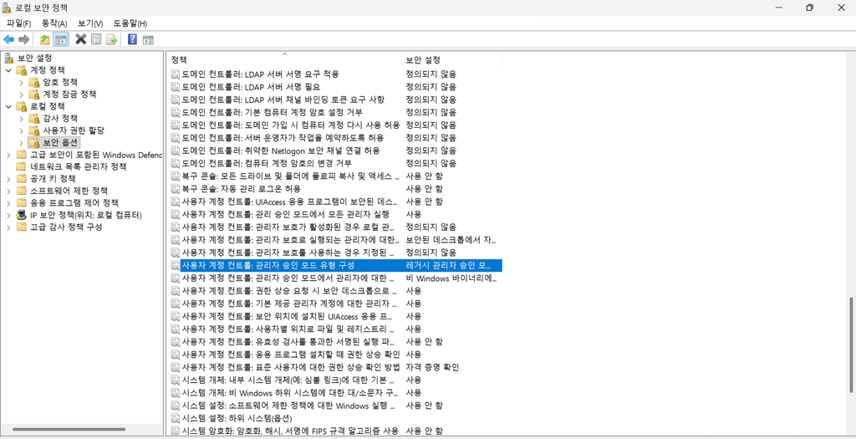Click the 감사 정책 folder icon
The width and height of the screenshot is (856, 439).
[x=34, y=119]
